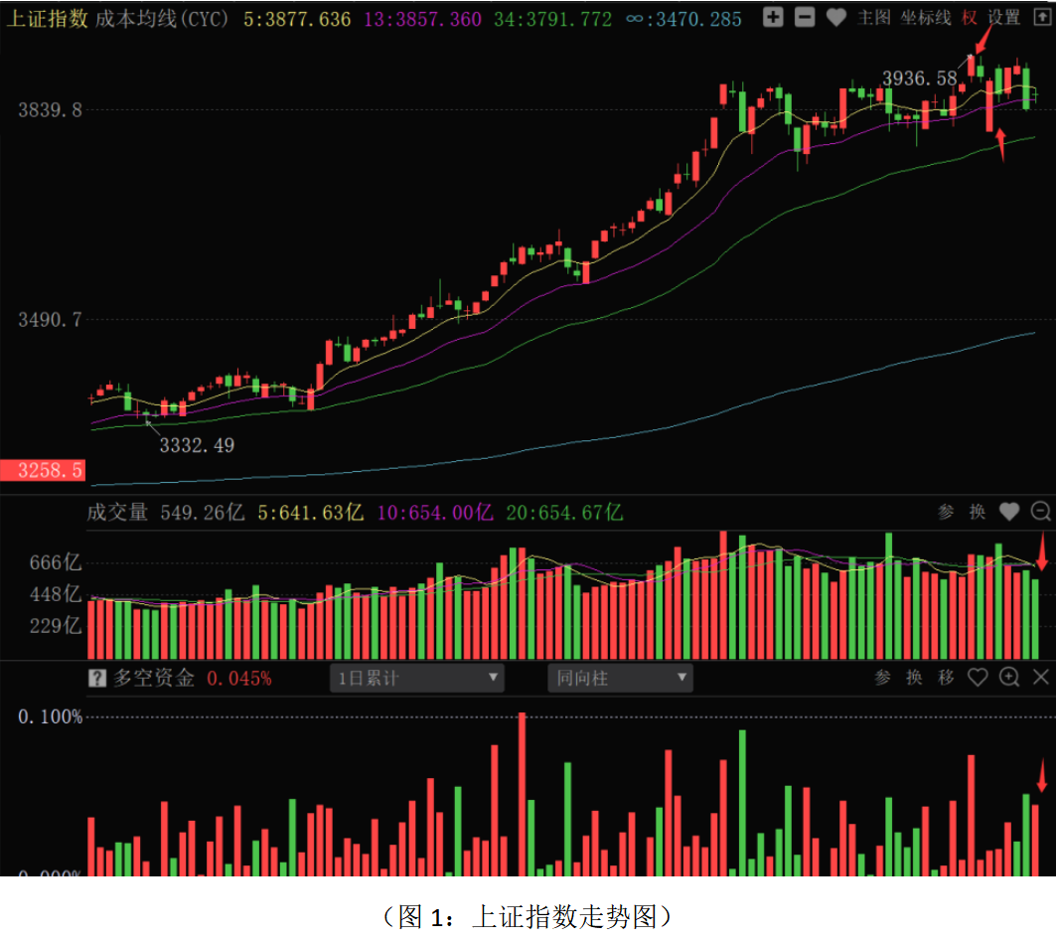The image size is (1057, 942).
Task: Click the heart outline icon in 多空资金 panel
Action: 978,678
